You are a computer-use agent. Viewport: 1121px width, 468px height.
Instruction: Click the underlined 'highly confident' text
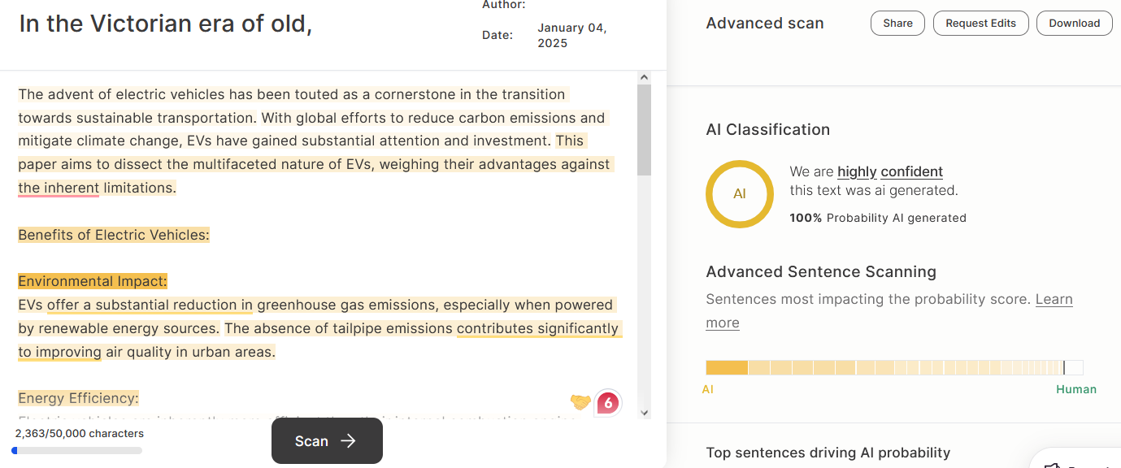point(890,171)
